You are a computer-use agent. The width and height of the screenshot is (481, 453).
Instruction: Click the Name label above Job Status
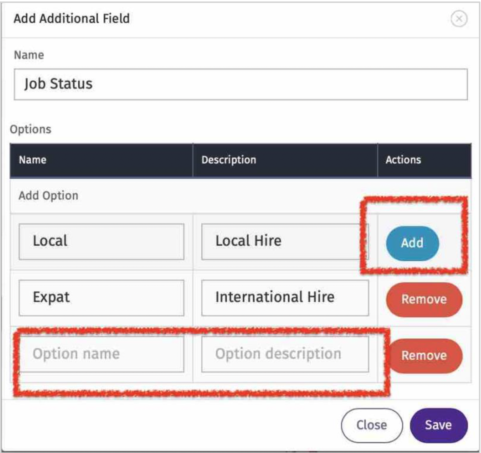click(x=29, y=55)
